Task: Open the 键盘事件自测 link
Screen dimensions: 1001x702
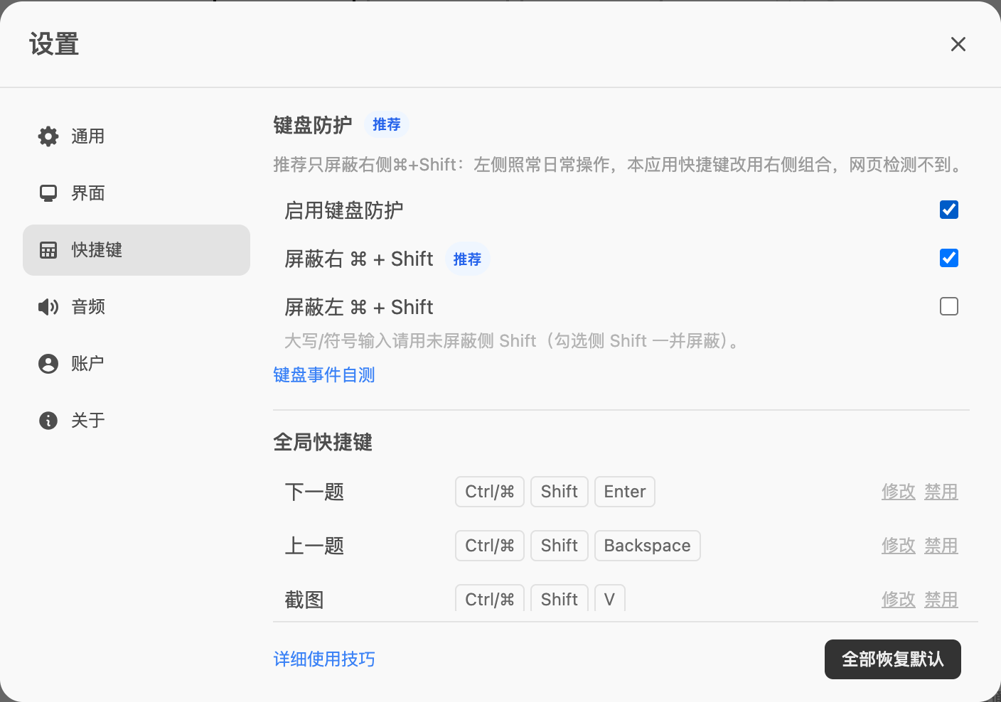Action: click(324, 374)
